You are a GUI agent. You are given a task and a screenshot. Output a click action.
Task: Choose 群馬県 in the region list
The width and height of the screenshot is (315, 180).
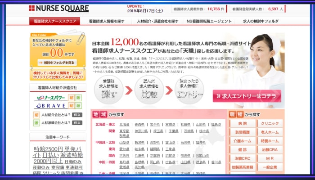click(x=124, y=136)
